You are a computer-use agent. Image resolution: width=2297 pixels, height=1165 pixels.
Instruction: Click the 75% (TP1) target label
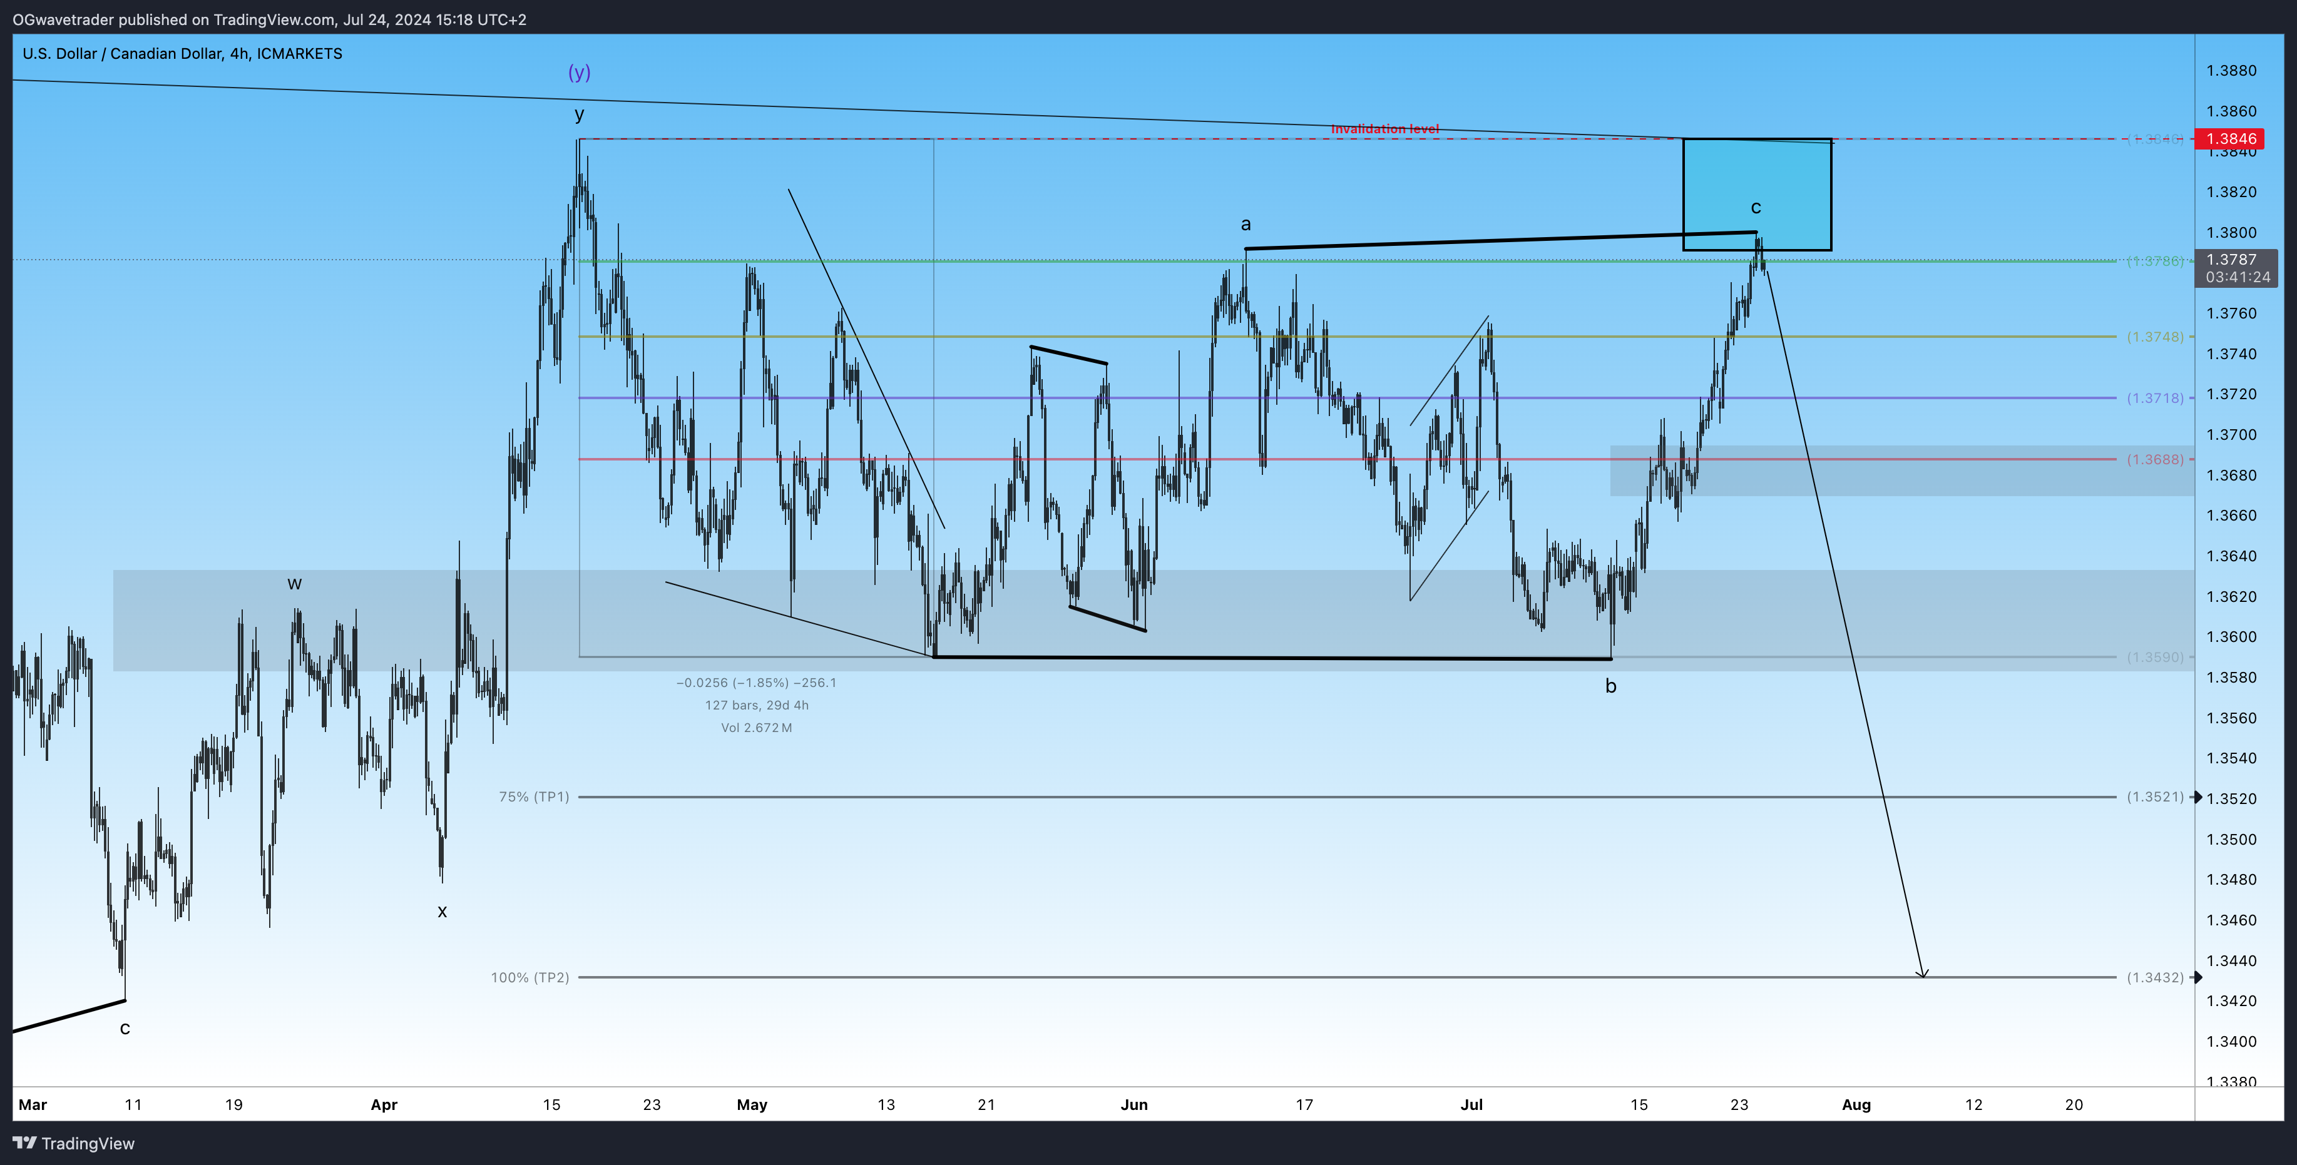pos(533,797)
